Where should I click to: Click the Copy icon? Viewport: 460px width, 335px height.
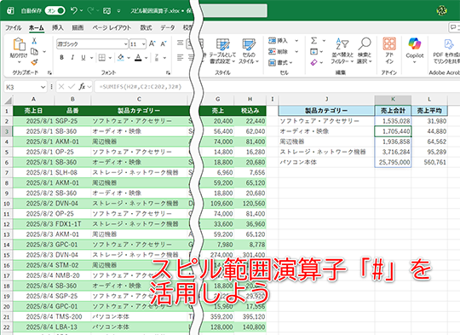[x=35, y=52]
